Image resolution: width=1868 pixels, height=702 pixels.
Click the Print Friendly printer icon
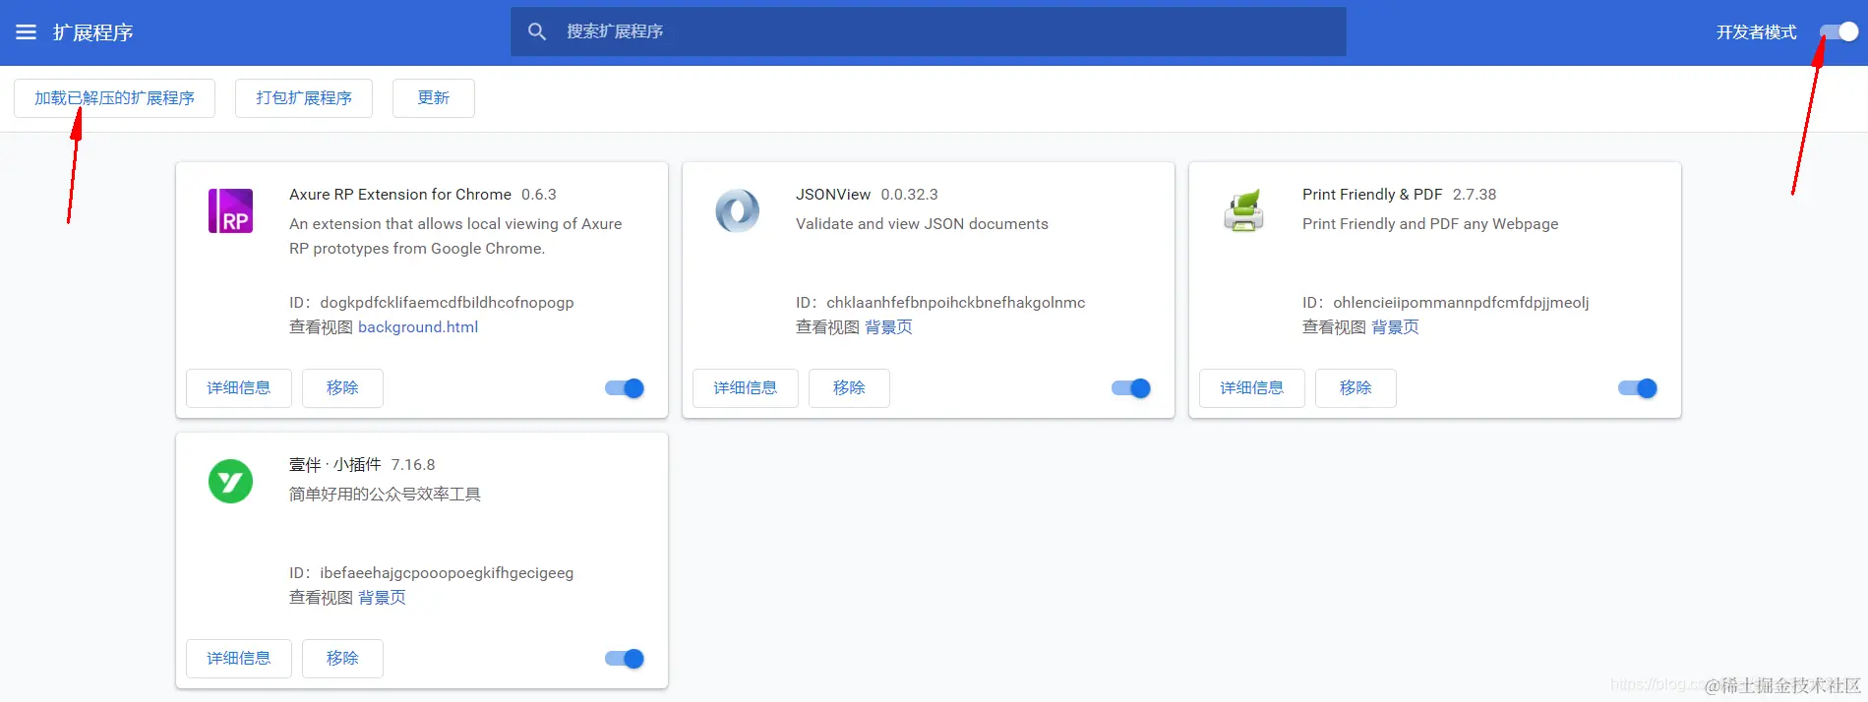tap(1243, 210)
